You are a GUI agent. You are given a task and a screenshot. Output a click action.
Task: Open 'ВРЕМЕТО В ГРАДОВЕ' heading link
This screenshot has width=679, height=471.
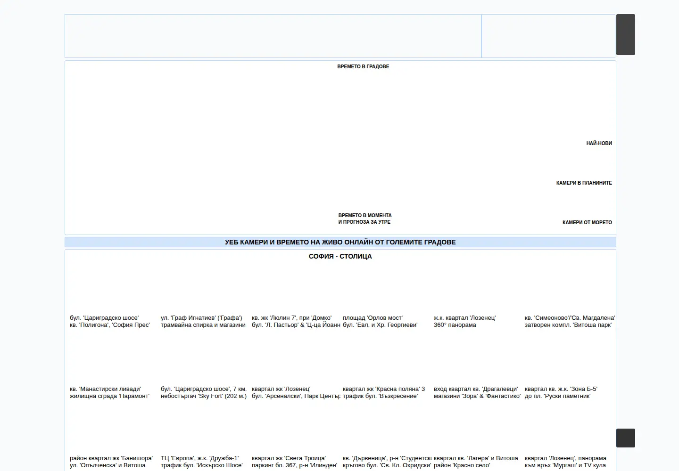pos(363,67)
